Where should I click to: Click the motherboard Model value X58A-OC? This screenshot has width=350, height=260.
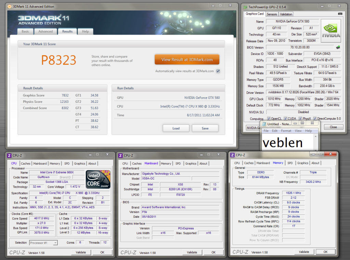click(166, 178)
